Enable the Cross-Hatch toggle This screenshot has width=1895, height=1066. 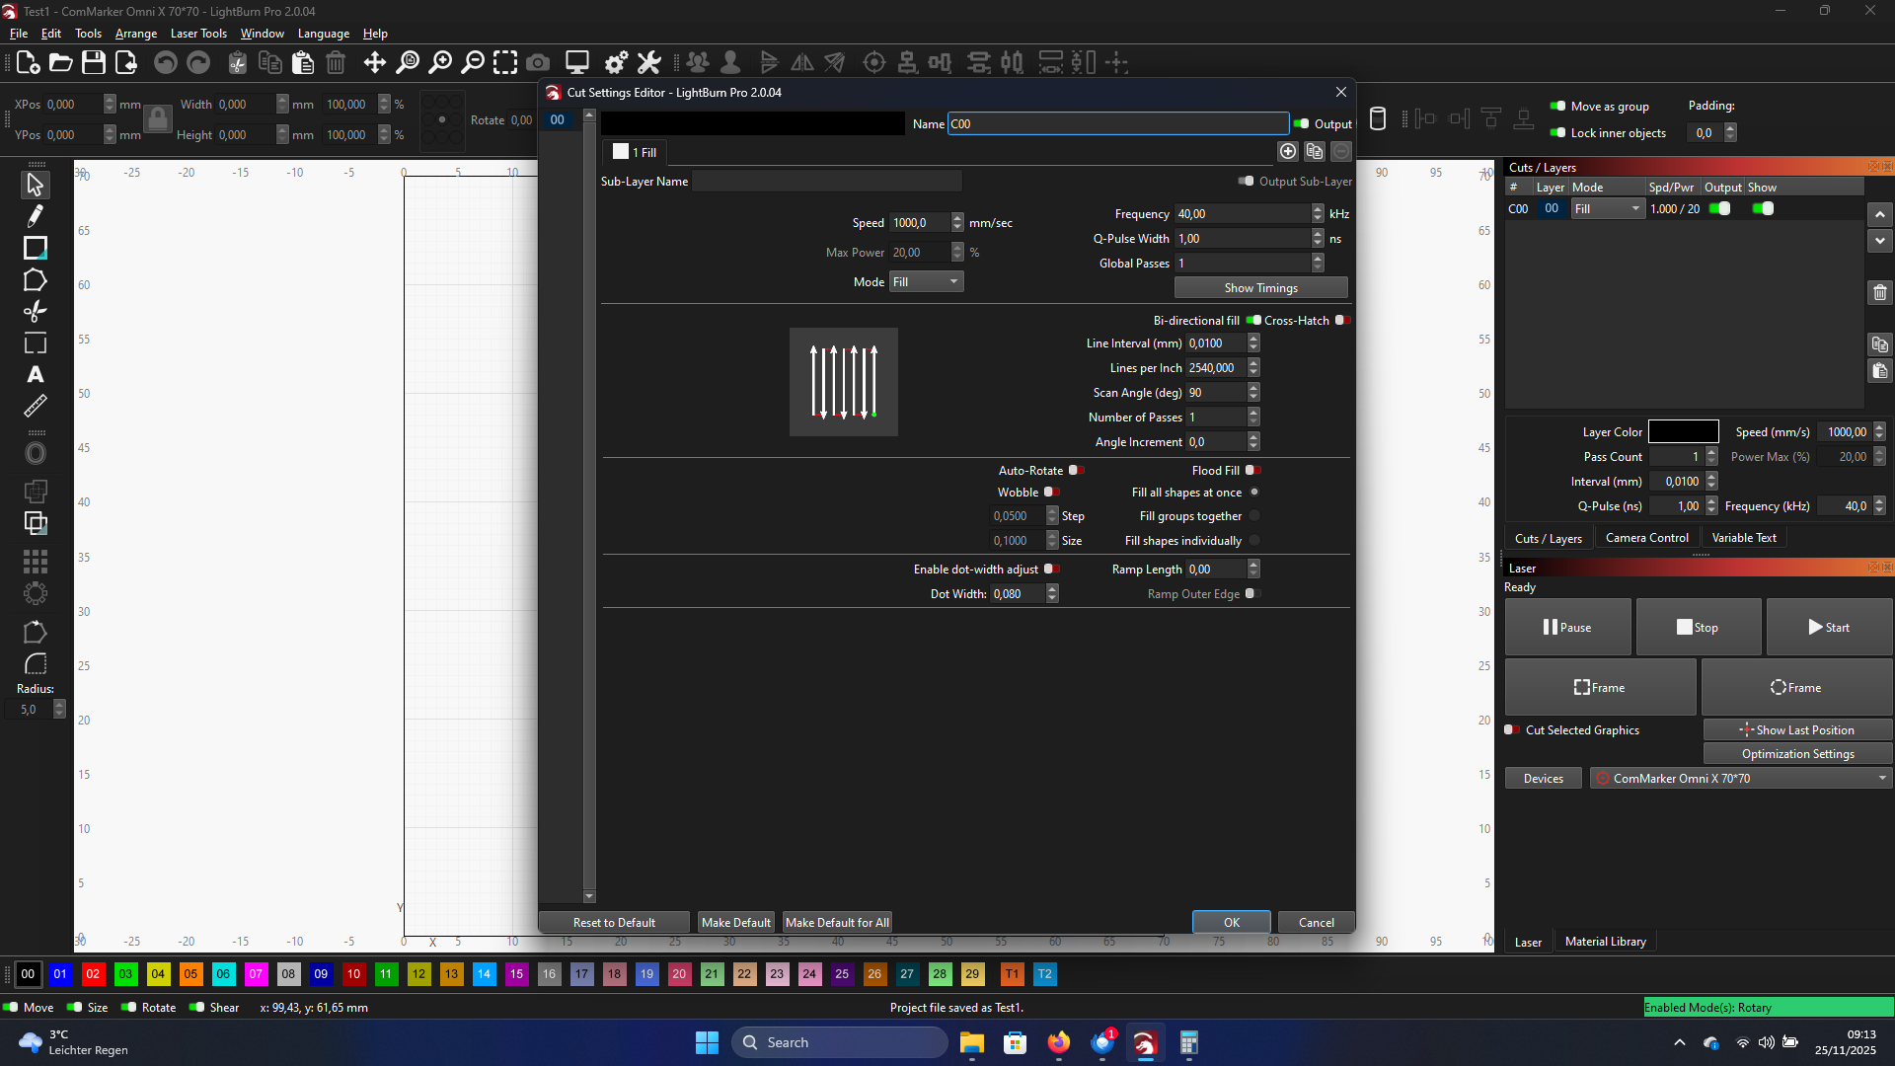[x=1342, y=320]
